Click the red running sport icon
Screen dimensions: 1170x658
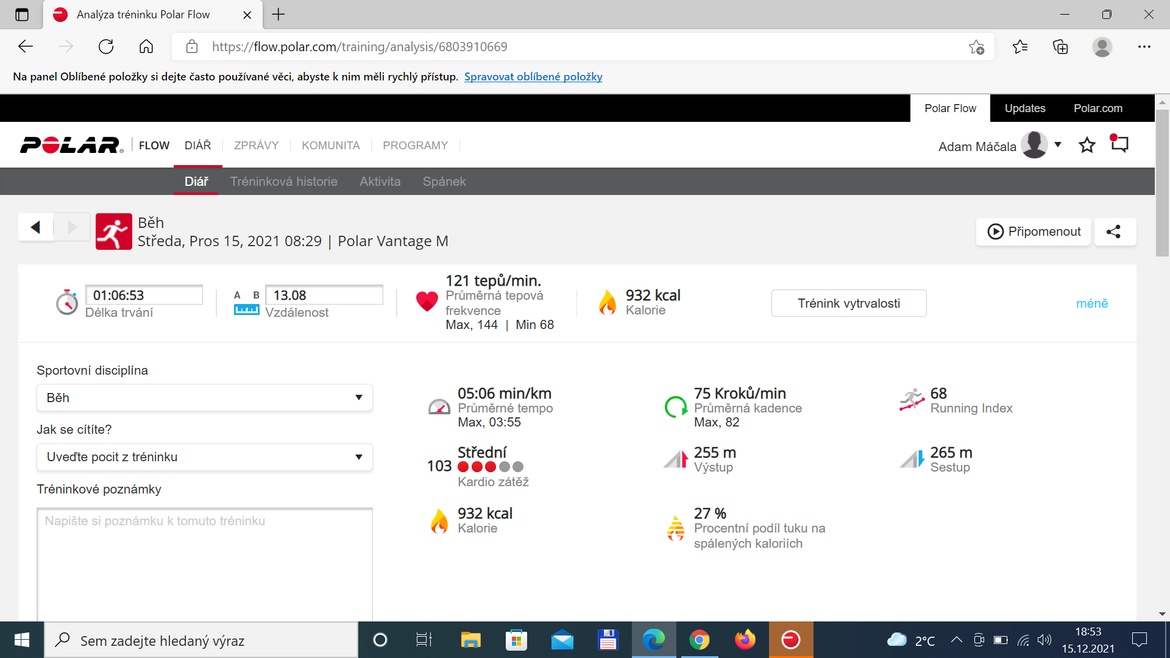click(114, 232)
